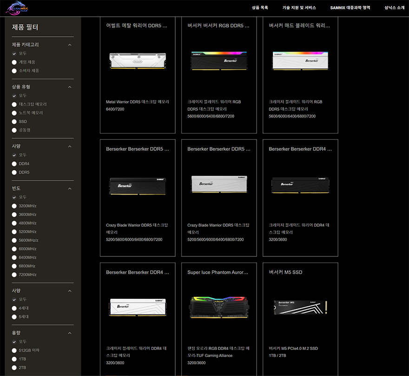Select 모두 under 상품 유형

tap(14, 96)
